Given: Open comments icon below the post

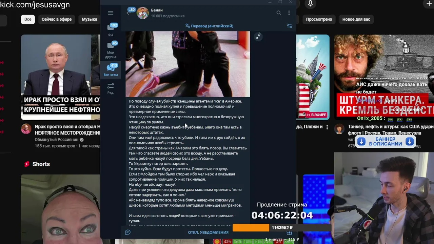Looking at the screenshot, I should (x=128, y=232).
